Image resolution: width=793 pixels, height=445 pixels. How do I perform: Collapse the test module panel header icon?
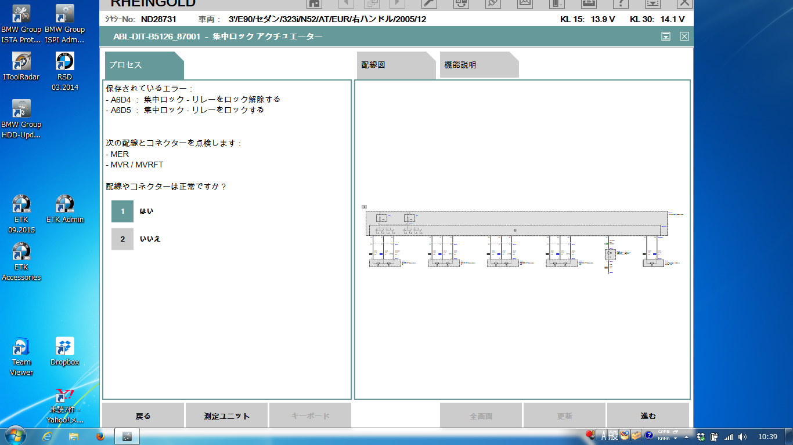(x=666, y=37)
